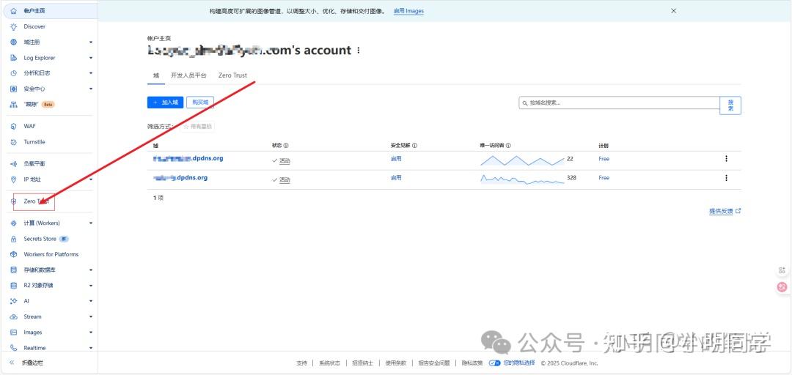Click the 计算 (Workers) icon
This screenshot has height=375, width=792.
(14, 223)
